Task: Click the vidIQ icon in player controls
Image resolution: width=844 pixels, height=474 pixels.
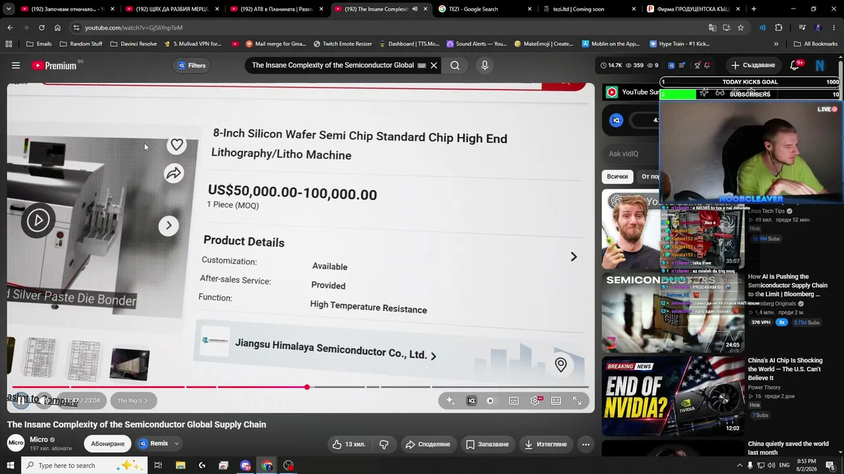Action: (471, 400)
